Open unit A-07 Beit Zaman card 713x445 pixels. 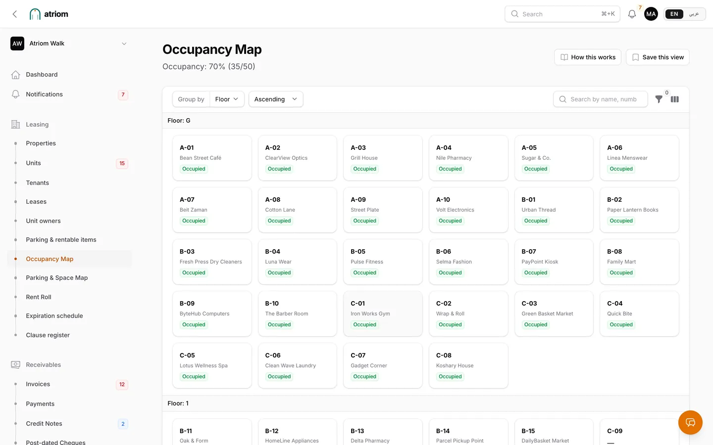point(212,210)
